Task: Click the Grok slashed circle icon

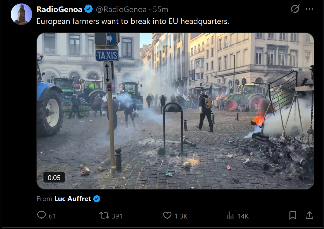Action: [295, 9]
